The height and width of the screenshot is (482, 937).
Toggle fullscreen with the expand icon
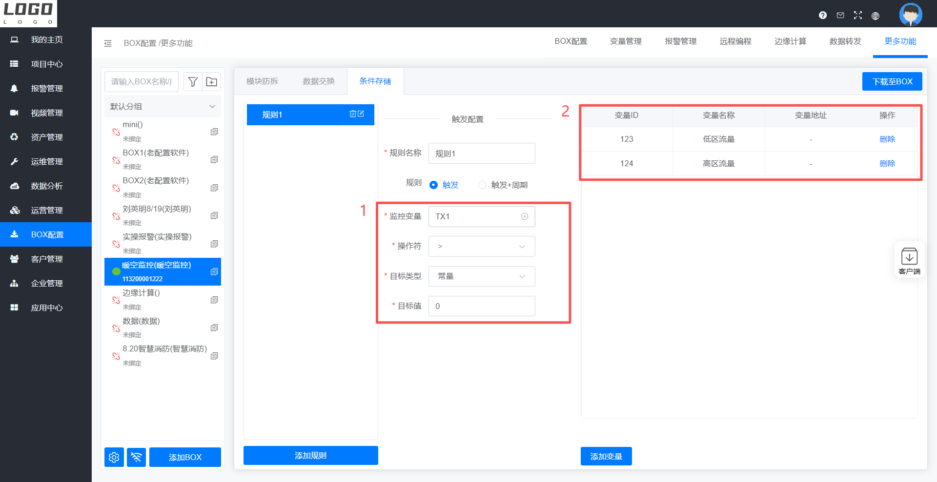pyautogui.click(x=858, y=15)
